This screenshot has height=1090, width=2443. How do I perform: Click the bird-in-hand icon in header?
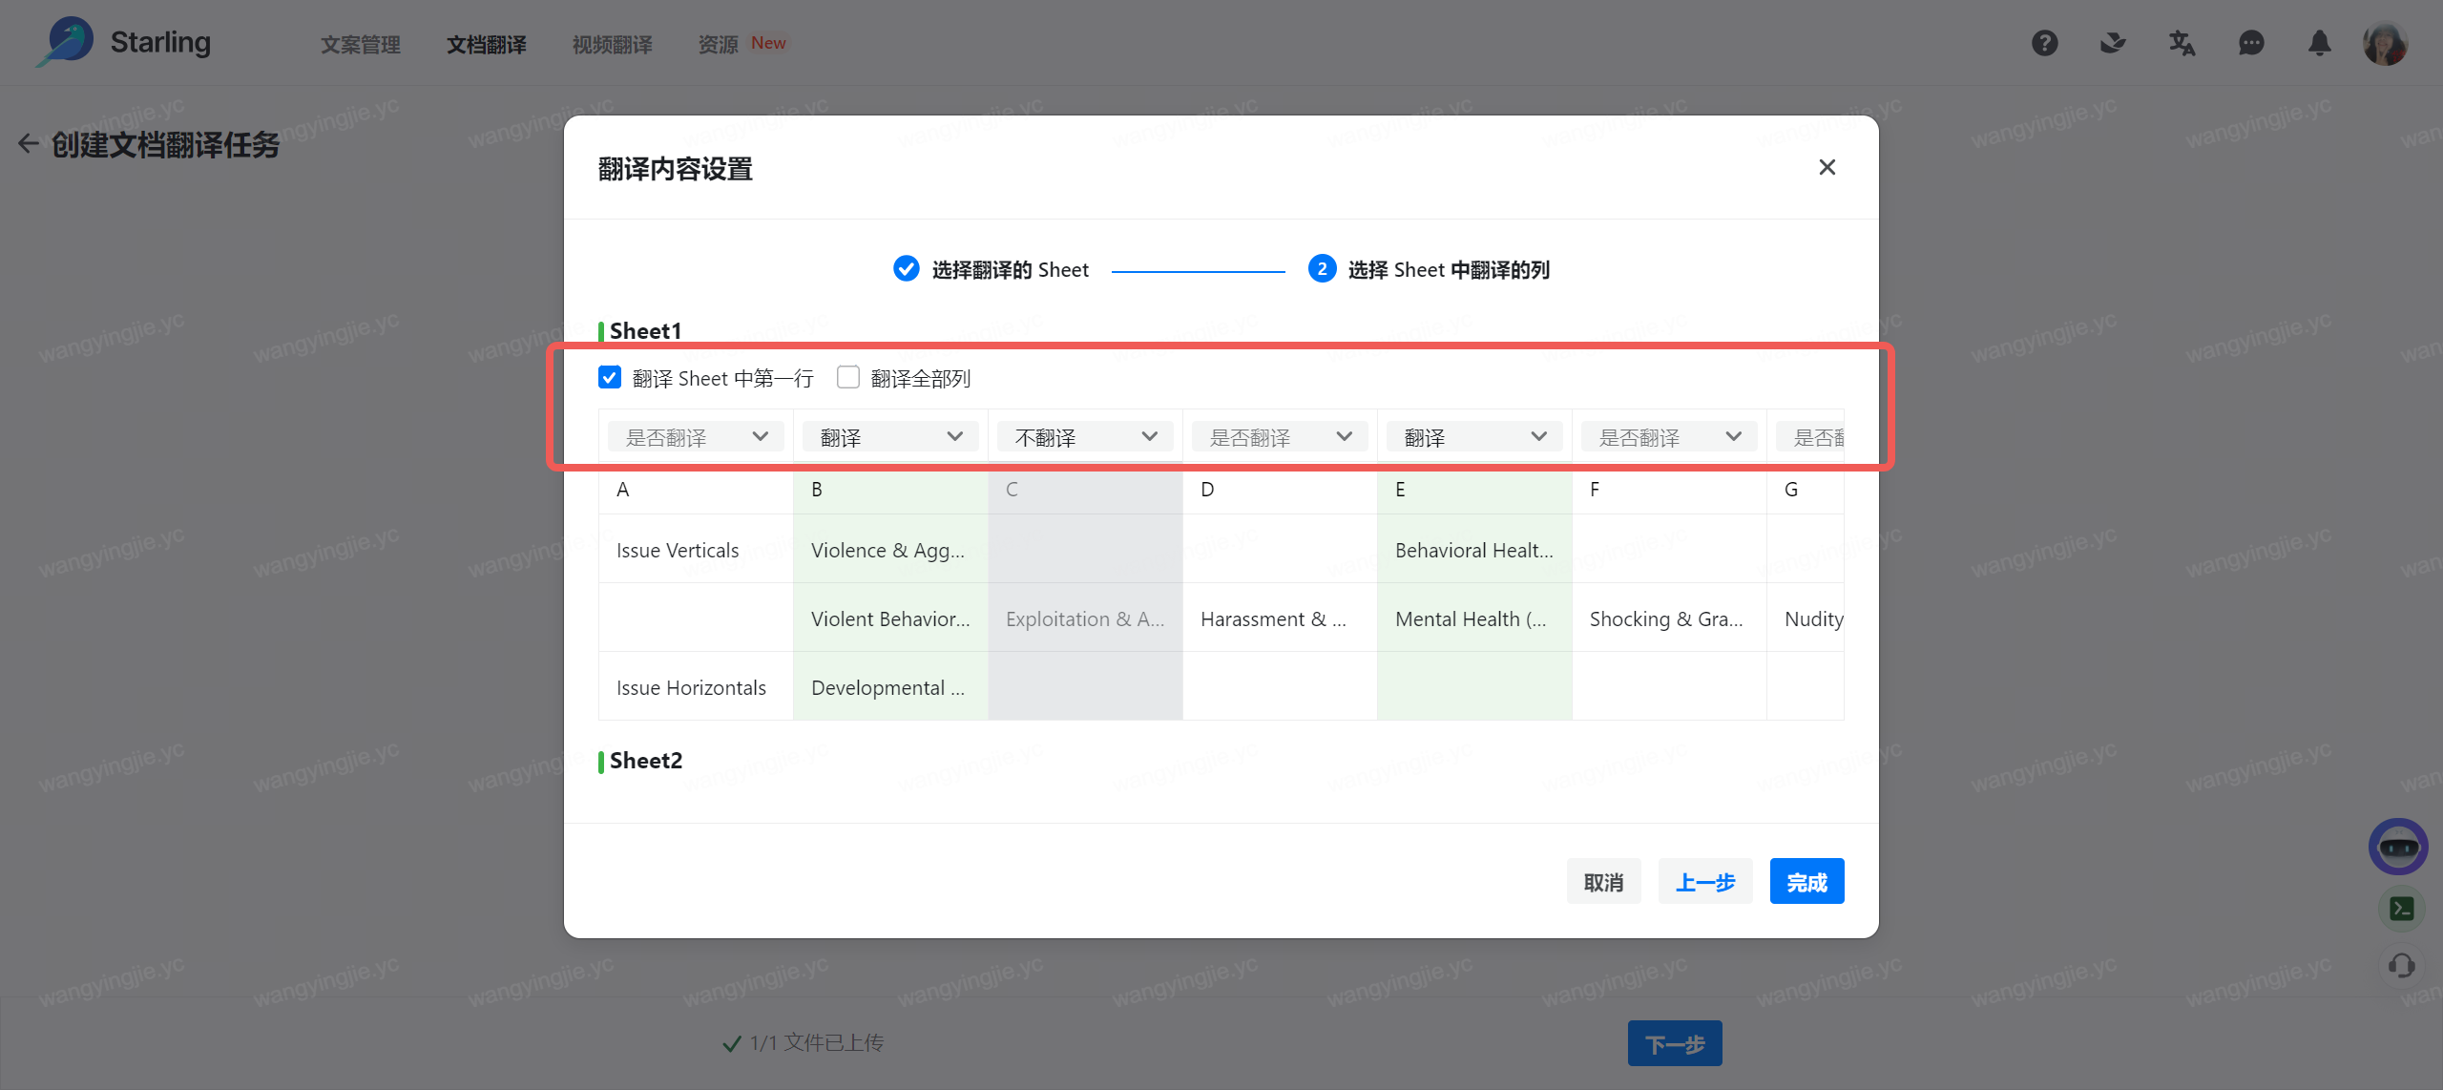(2113, 43)
